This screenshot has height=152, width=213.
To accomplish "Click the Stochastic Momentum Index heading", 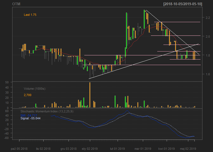I will (47, 112).
